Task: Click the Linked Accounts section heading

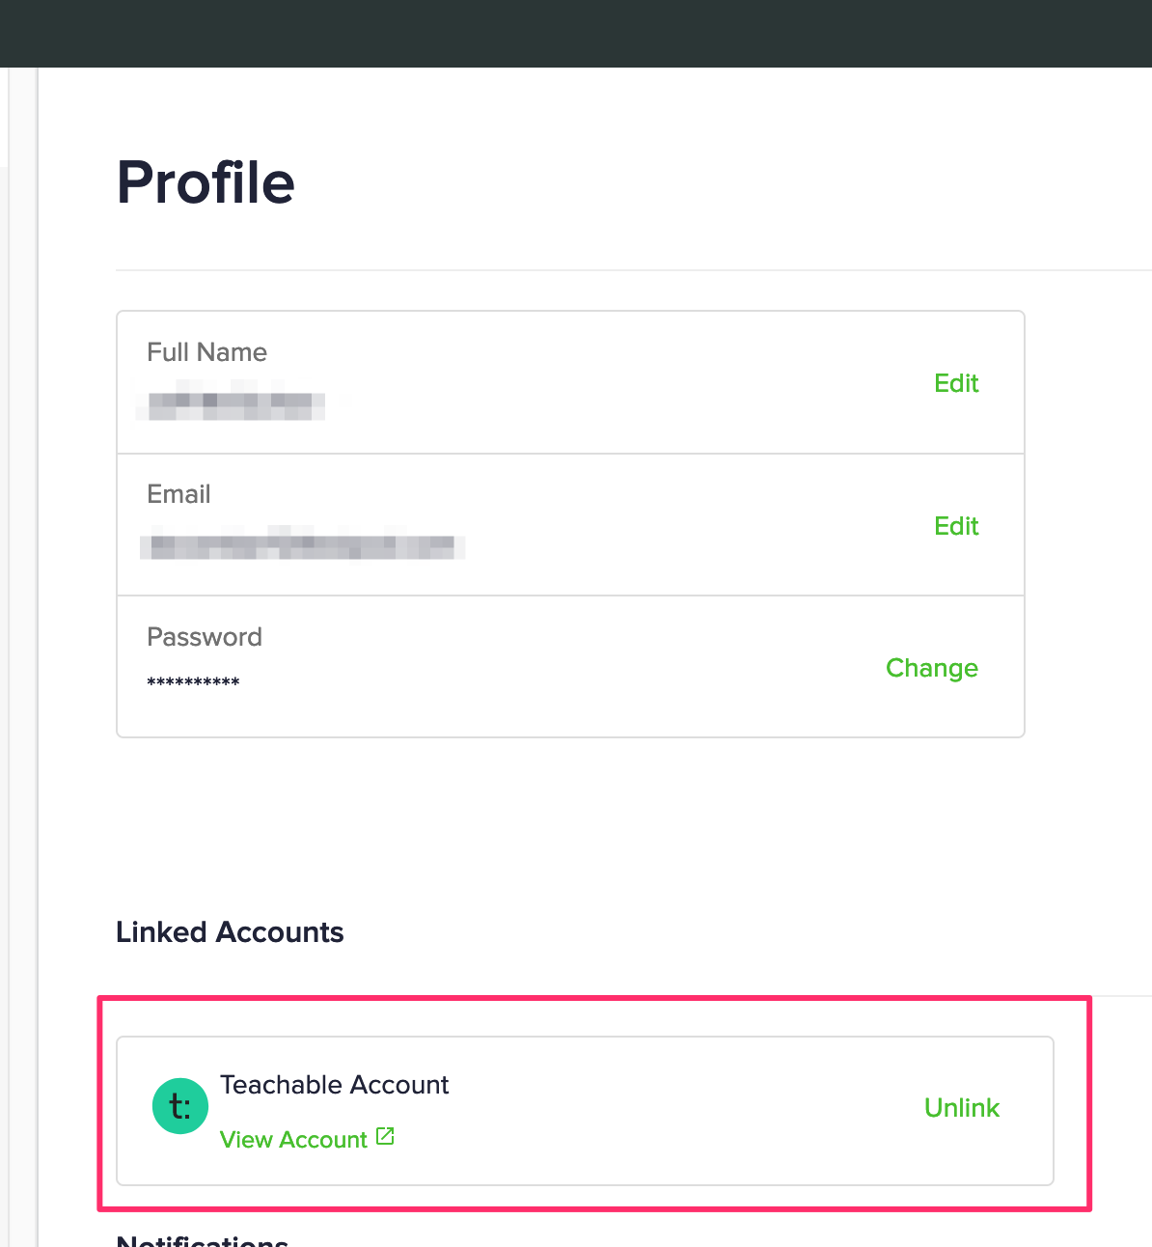Action: [x=230, y=932]
